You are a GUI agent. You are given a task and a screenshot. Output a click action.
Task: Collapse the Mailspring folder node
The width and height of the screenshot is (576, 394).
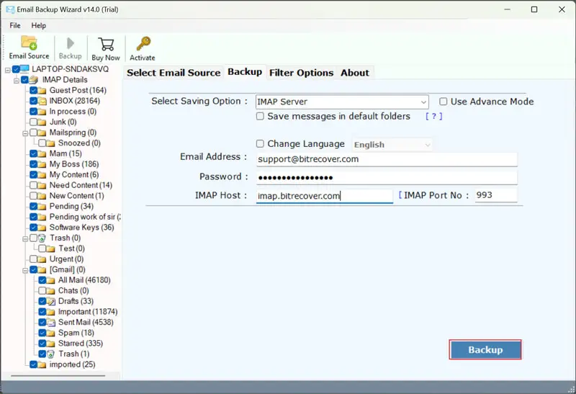pyautogui.click(x=24, y=133)
